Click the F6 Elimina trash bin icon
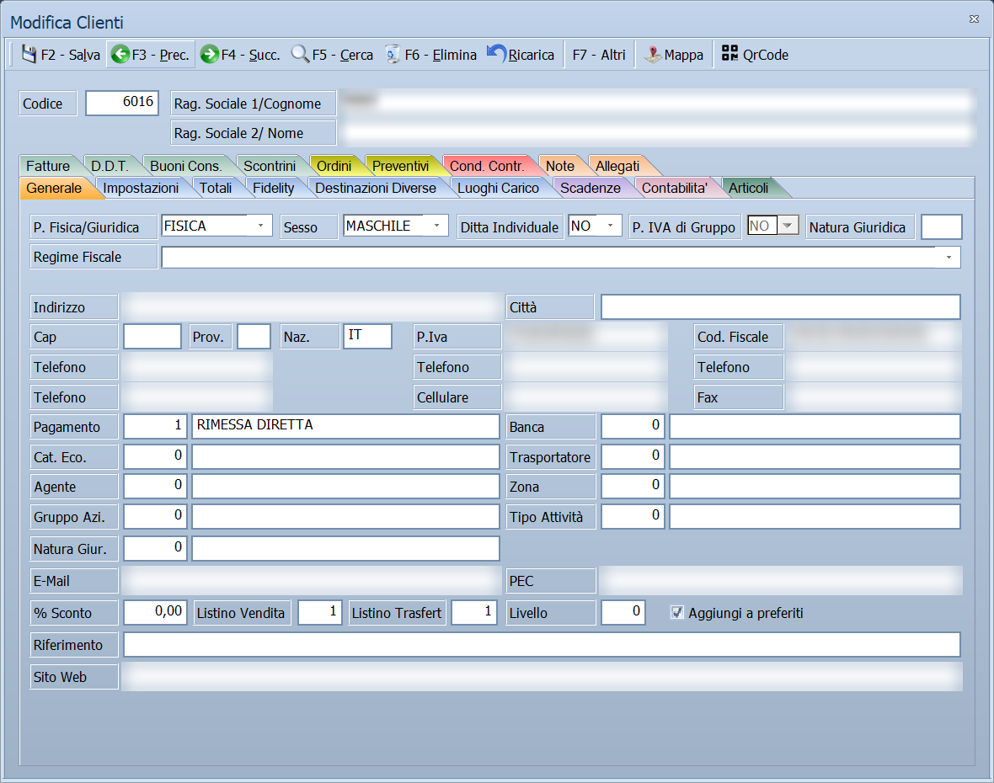Viewport: 994px width, 783px height. 393,55
